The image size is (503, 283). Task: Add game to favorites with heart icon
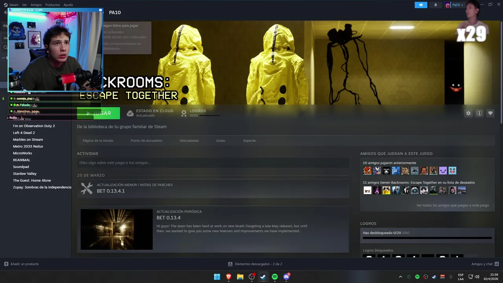click(490, 113)
